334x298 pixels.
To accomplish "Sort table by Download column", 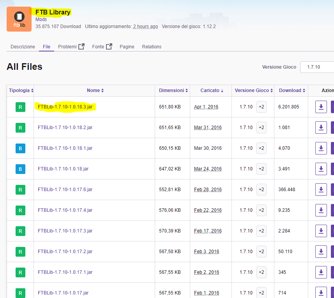I will coord(292,90).
